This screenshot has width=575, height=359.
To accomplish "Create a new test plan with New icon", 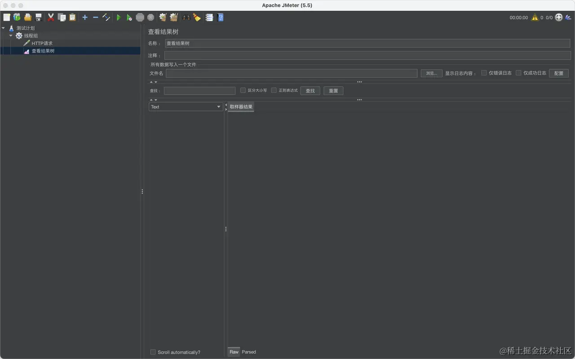I will click(6, 18).
